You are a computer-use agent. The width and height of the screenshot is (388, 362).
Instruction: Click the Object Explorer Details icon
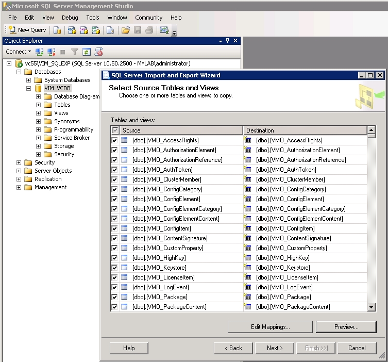tap(98, 52)
